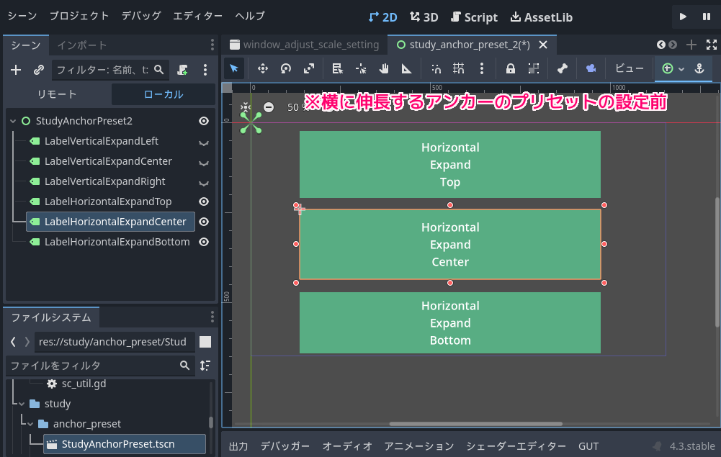
Task: Hide the LabelHorizontalExpandBottom node
Action: coord(204,242)
